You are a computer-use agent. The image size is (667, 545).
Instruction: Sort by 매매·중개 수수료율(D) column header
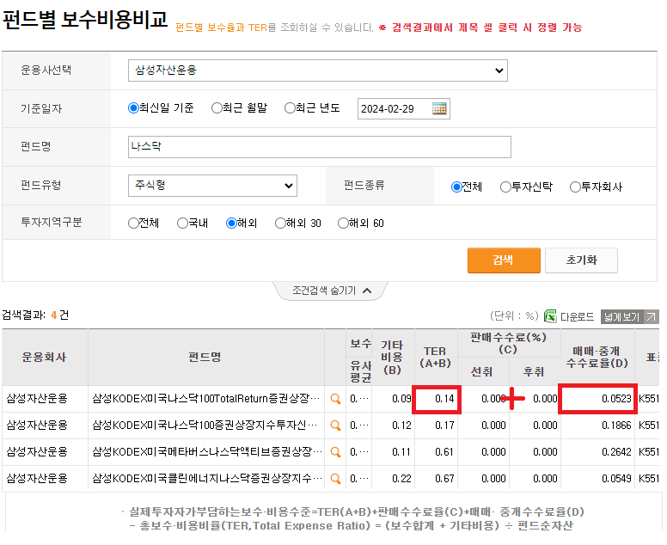tap(597, 357)
